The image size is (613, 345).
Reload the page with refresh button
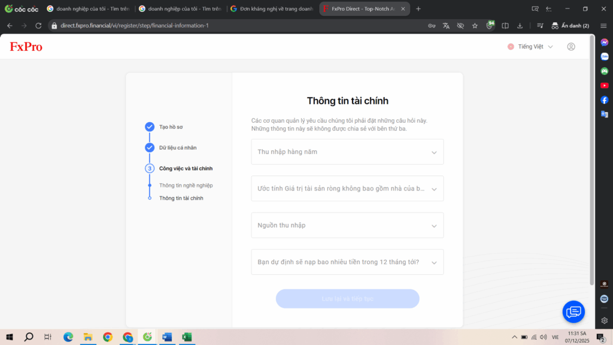38,26
